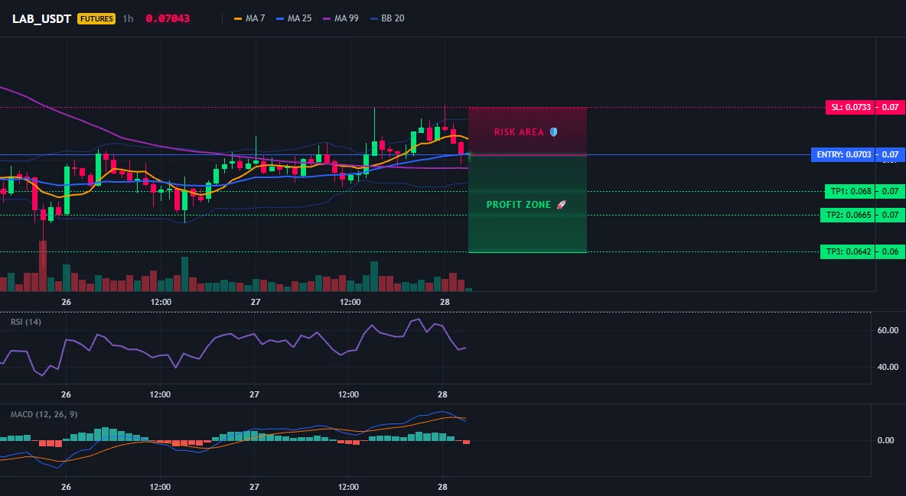Click the MACD (12, 26, 9) indicator label

tap(44, 414)
